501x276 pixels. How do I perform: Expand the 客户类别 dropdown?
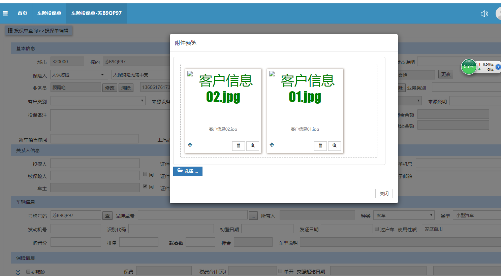click(98, 101)
